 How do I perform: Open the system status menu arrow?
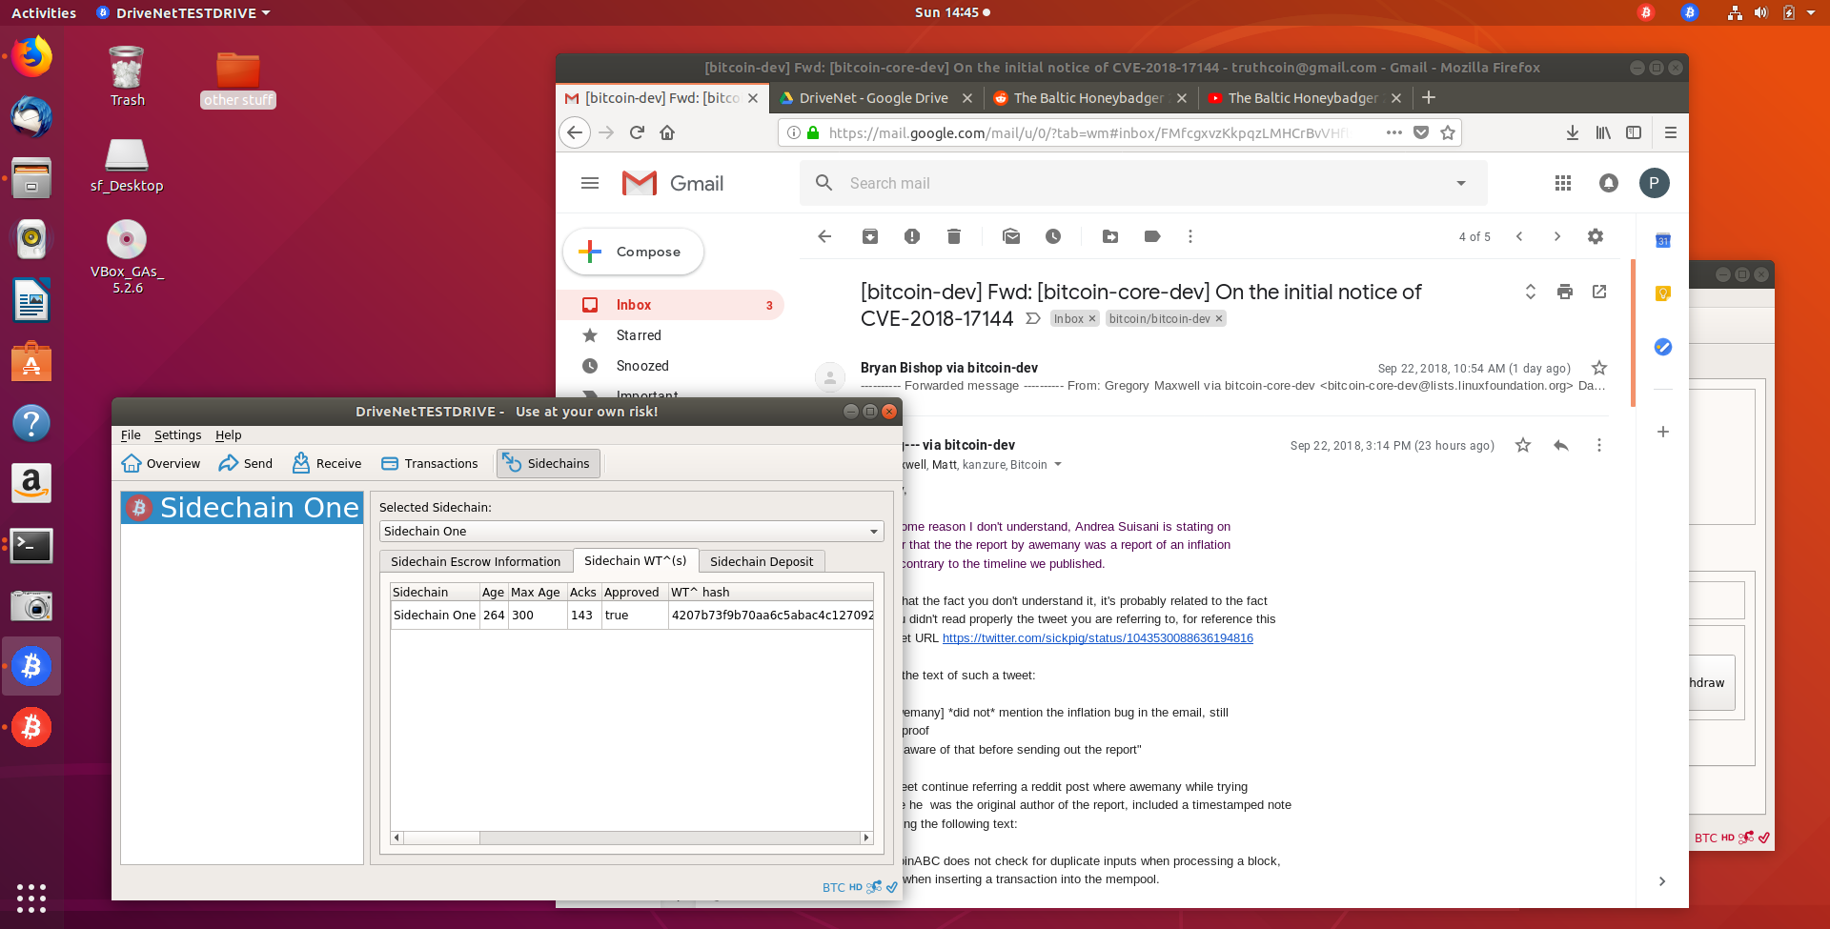[1811, 12]
